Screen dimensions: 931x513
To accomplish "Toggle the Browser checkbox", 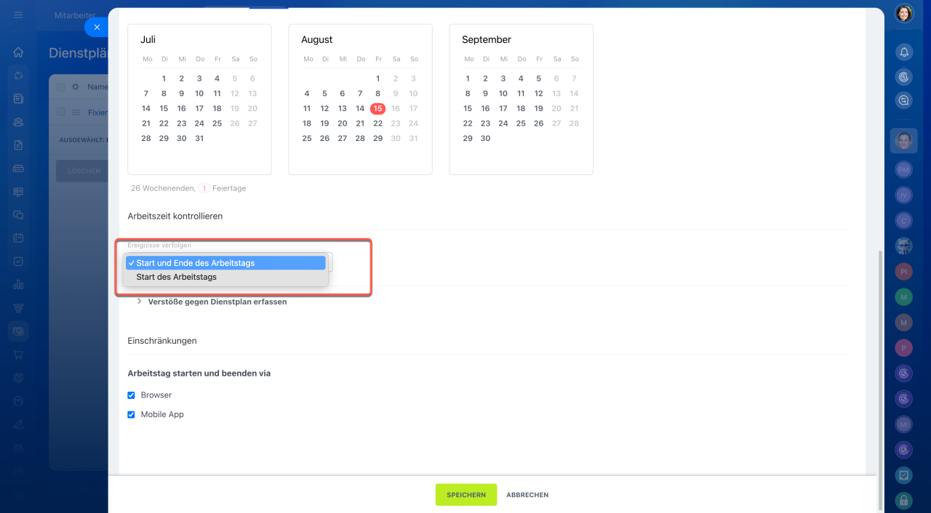I will pos(132,395).
